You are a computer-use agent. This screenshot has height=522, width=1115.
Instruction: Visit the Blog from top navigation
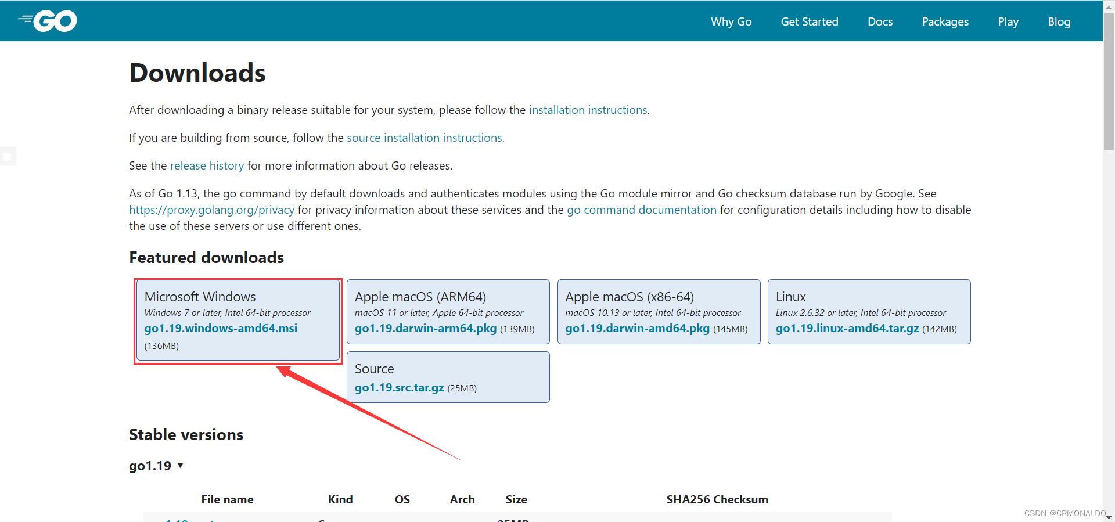[x=1059, y=21]
